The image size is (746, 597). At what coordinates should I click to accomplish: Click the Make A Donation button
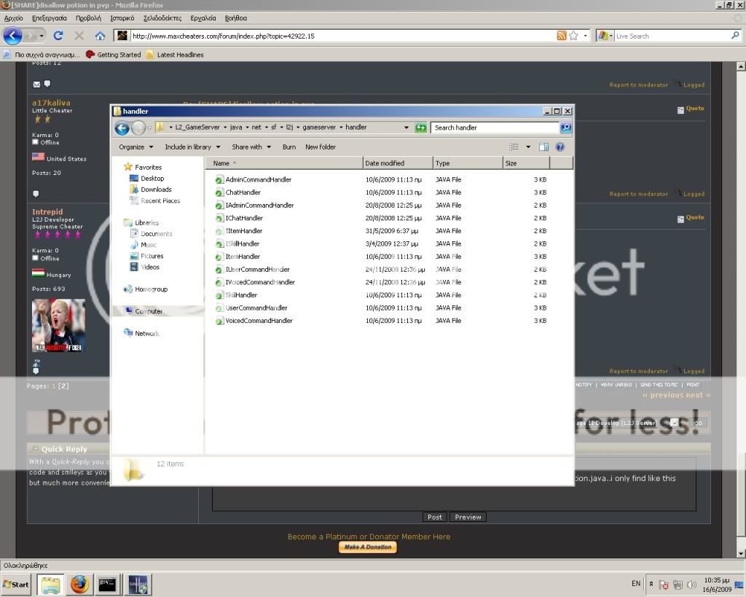pos(368,547)
